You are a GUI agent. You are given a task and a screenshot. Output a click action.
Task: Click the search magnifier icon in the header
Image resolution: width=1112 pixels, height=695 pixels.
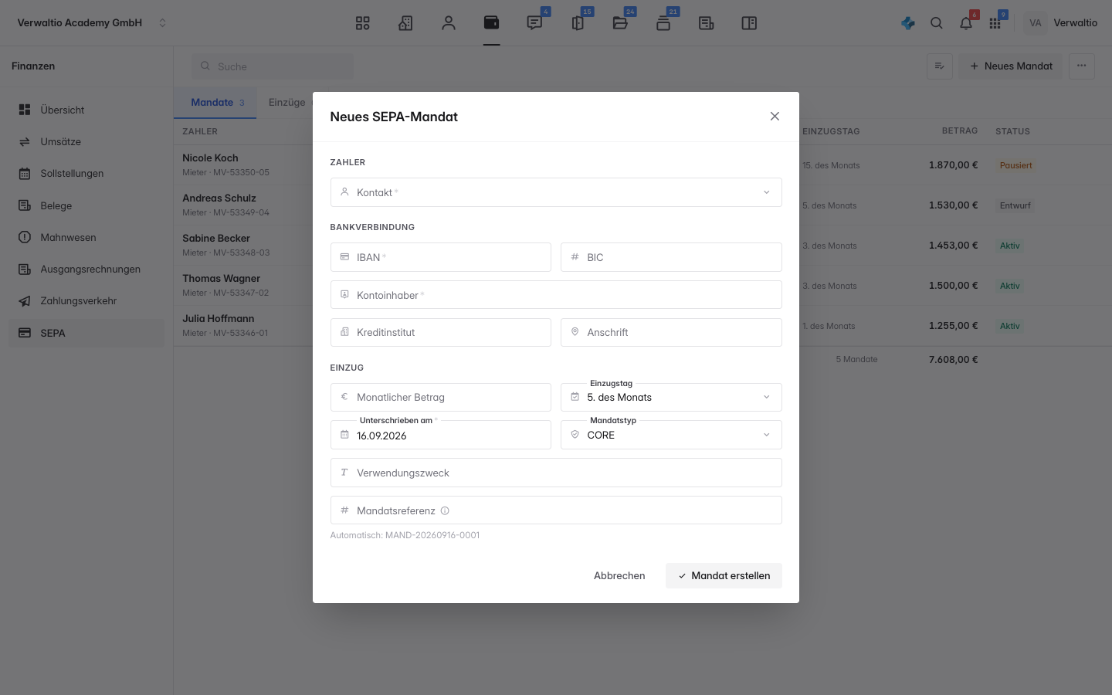point(937,23)
